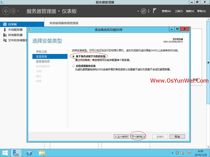Open File Explorer from the taskbar
Screen dimensions: 210x157
[42, 152]
